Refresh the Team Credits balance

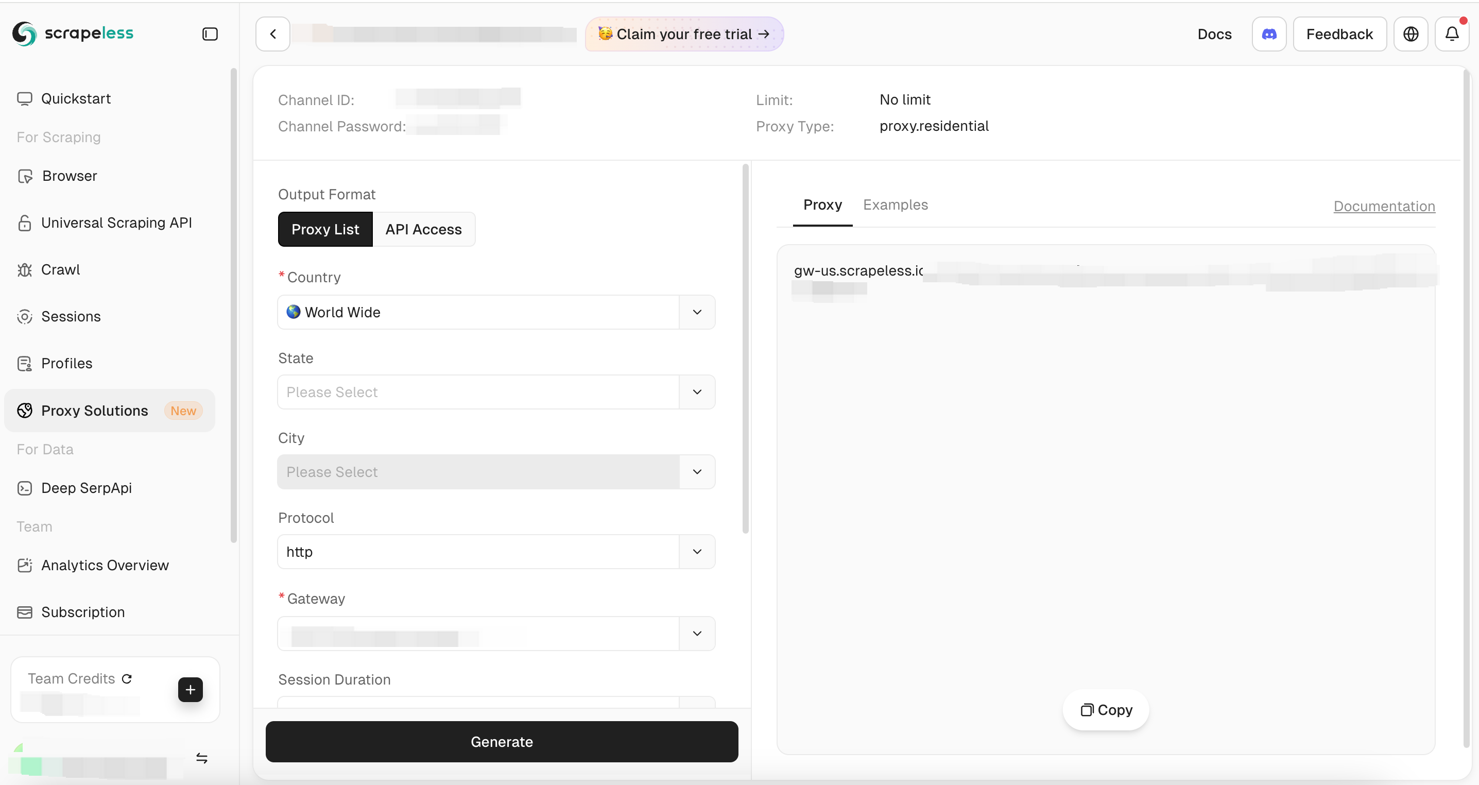coord(126,679)
